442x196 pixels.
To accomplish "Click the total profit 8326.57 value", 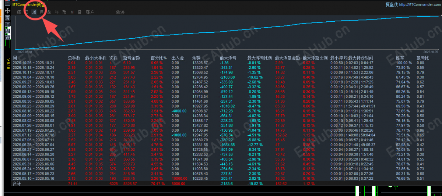I will coord(130,183).
